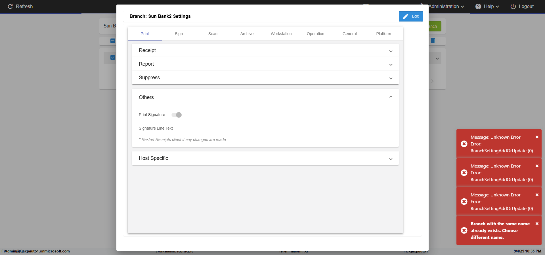Click the Signature Line Text field
Image resolution: width=545 pixels, height=255 pixels.
(x=195, y=128)
